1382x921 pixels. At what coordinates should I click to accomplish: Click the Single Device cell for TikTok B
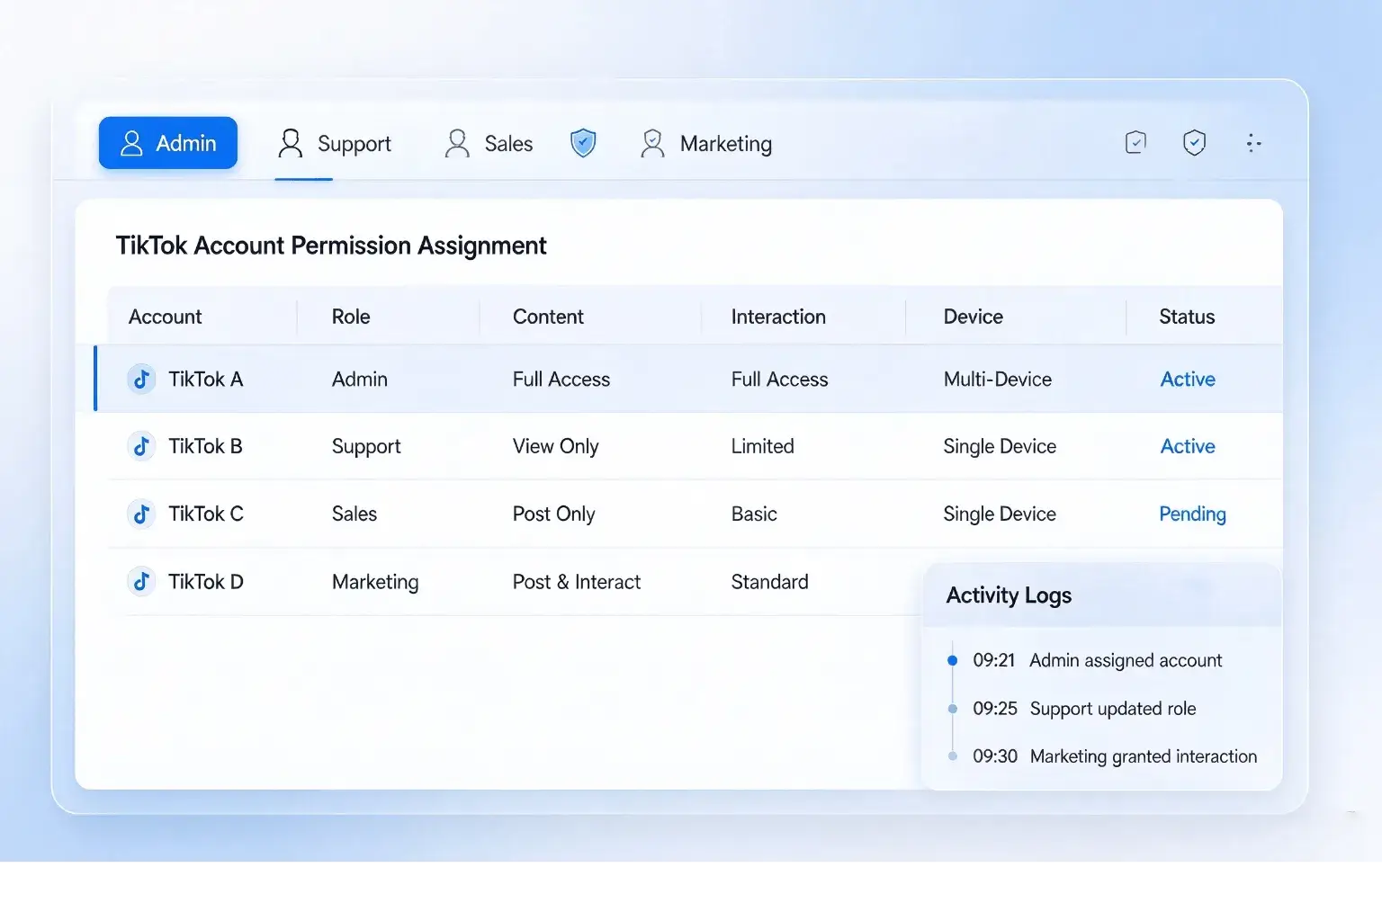(1000, 447)
